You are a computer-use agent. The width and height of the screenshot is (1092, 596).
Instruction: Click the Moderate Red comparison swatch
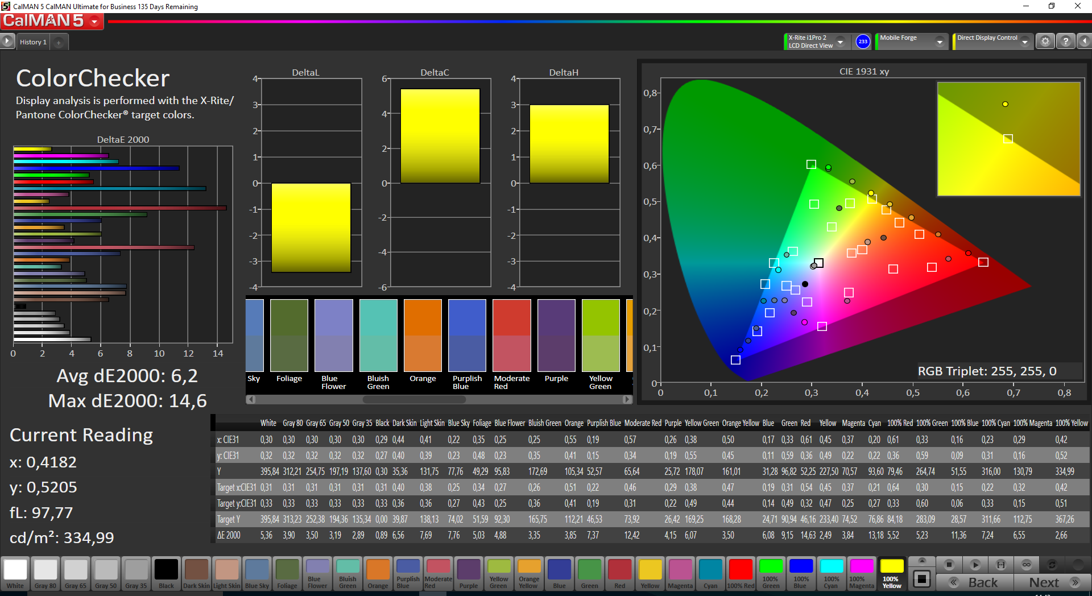click(x=512, y=335)
